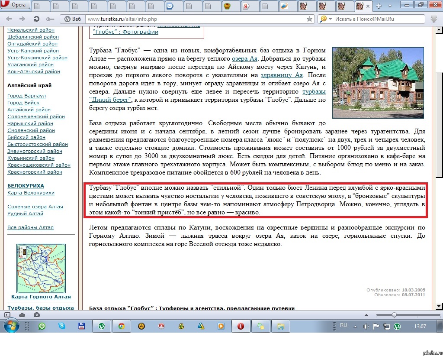Screen dimensions: 443x356
Task: Bookmark page with the star icon
Action: pyautogui.click(x=309, y=19)
